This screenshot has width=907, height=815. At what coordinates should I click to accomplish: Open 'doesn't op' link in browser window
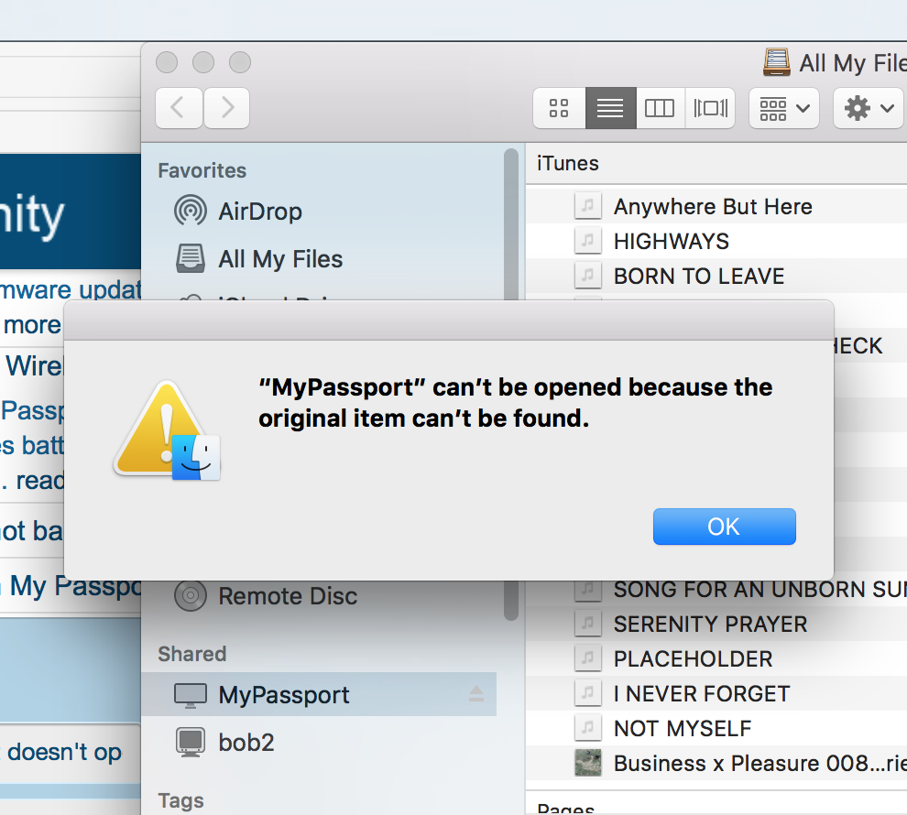pyautogui.click(x=64, y=752)
